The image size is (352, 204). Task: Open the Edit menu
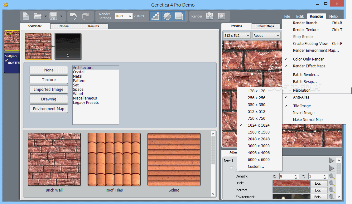pyautogui.click(x=300, y=17)
